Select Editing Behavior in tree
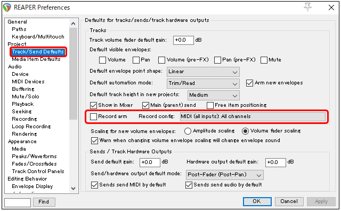The width and height of the screenshot is (341, 211). (27, 179)
